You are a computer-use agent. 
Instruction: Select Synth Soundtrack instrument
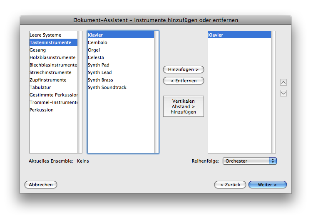[121, 87]
